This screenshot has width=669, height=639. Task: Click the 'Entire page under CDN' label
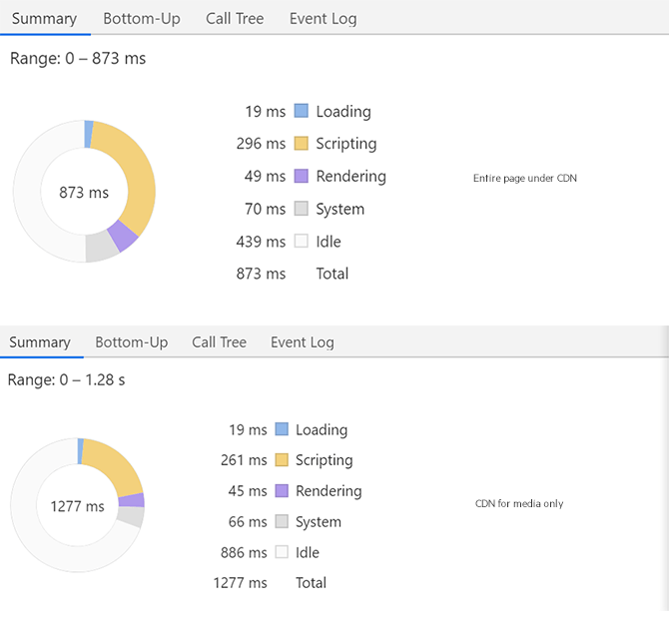[x=524, y=179]
